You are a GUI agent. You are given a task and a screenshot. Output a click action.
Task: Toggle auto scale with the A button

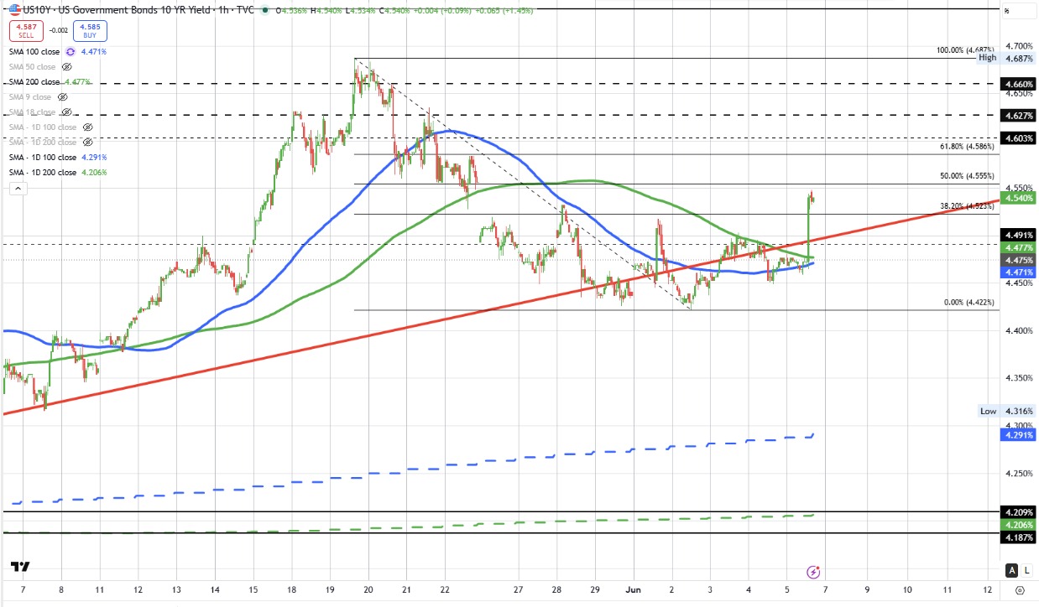[x=1013, y=570]
